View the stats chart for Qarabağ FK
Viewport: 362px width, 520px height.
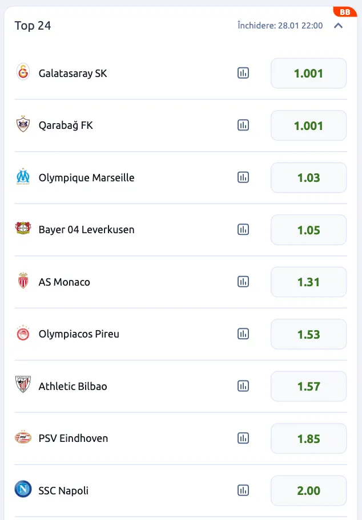point(243,125)
